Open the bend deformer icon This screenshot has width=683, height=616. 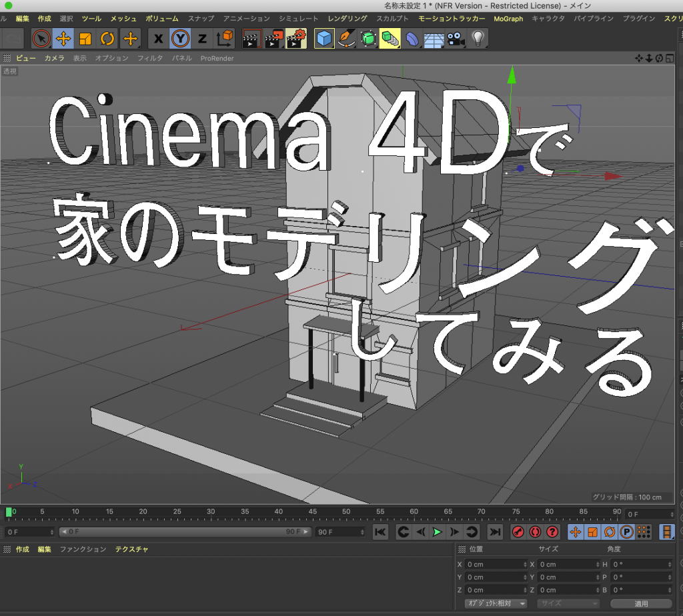click(x=412, y=39)
